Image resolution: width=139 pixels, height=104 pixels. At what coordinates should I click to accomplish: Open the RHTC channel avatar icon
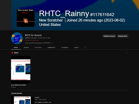[17, 38]
